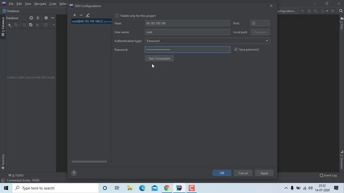Edit the Local port field
This screenshot has height=193, width=344.
point(260,32)
